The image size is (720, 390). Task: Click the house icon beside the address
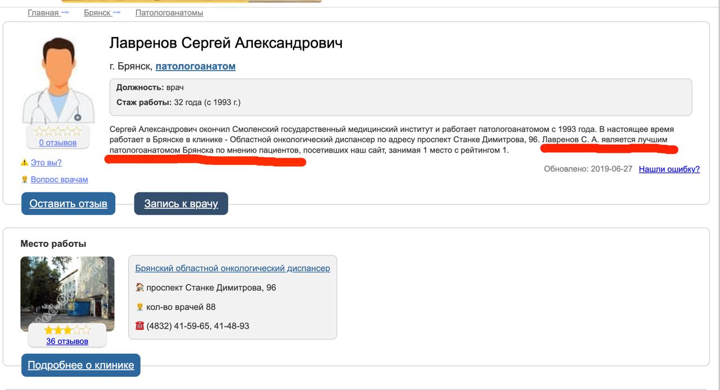click(139, 287)
